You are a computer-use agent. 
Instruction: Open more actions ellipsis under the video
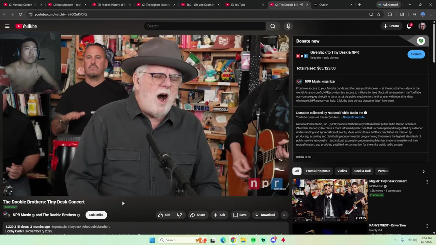[x=284, y=215]
